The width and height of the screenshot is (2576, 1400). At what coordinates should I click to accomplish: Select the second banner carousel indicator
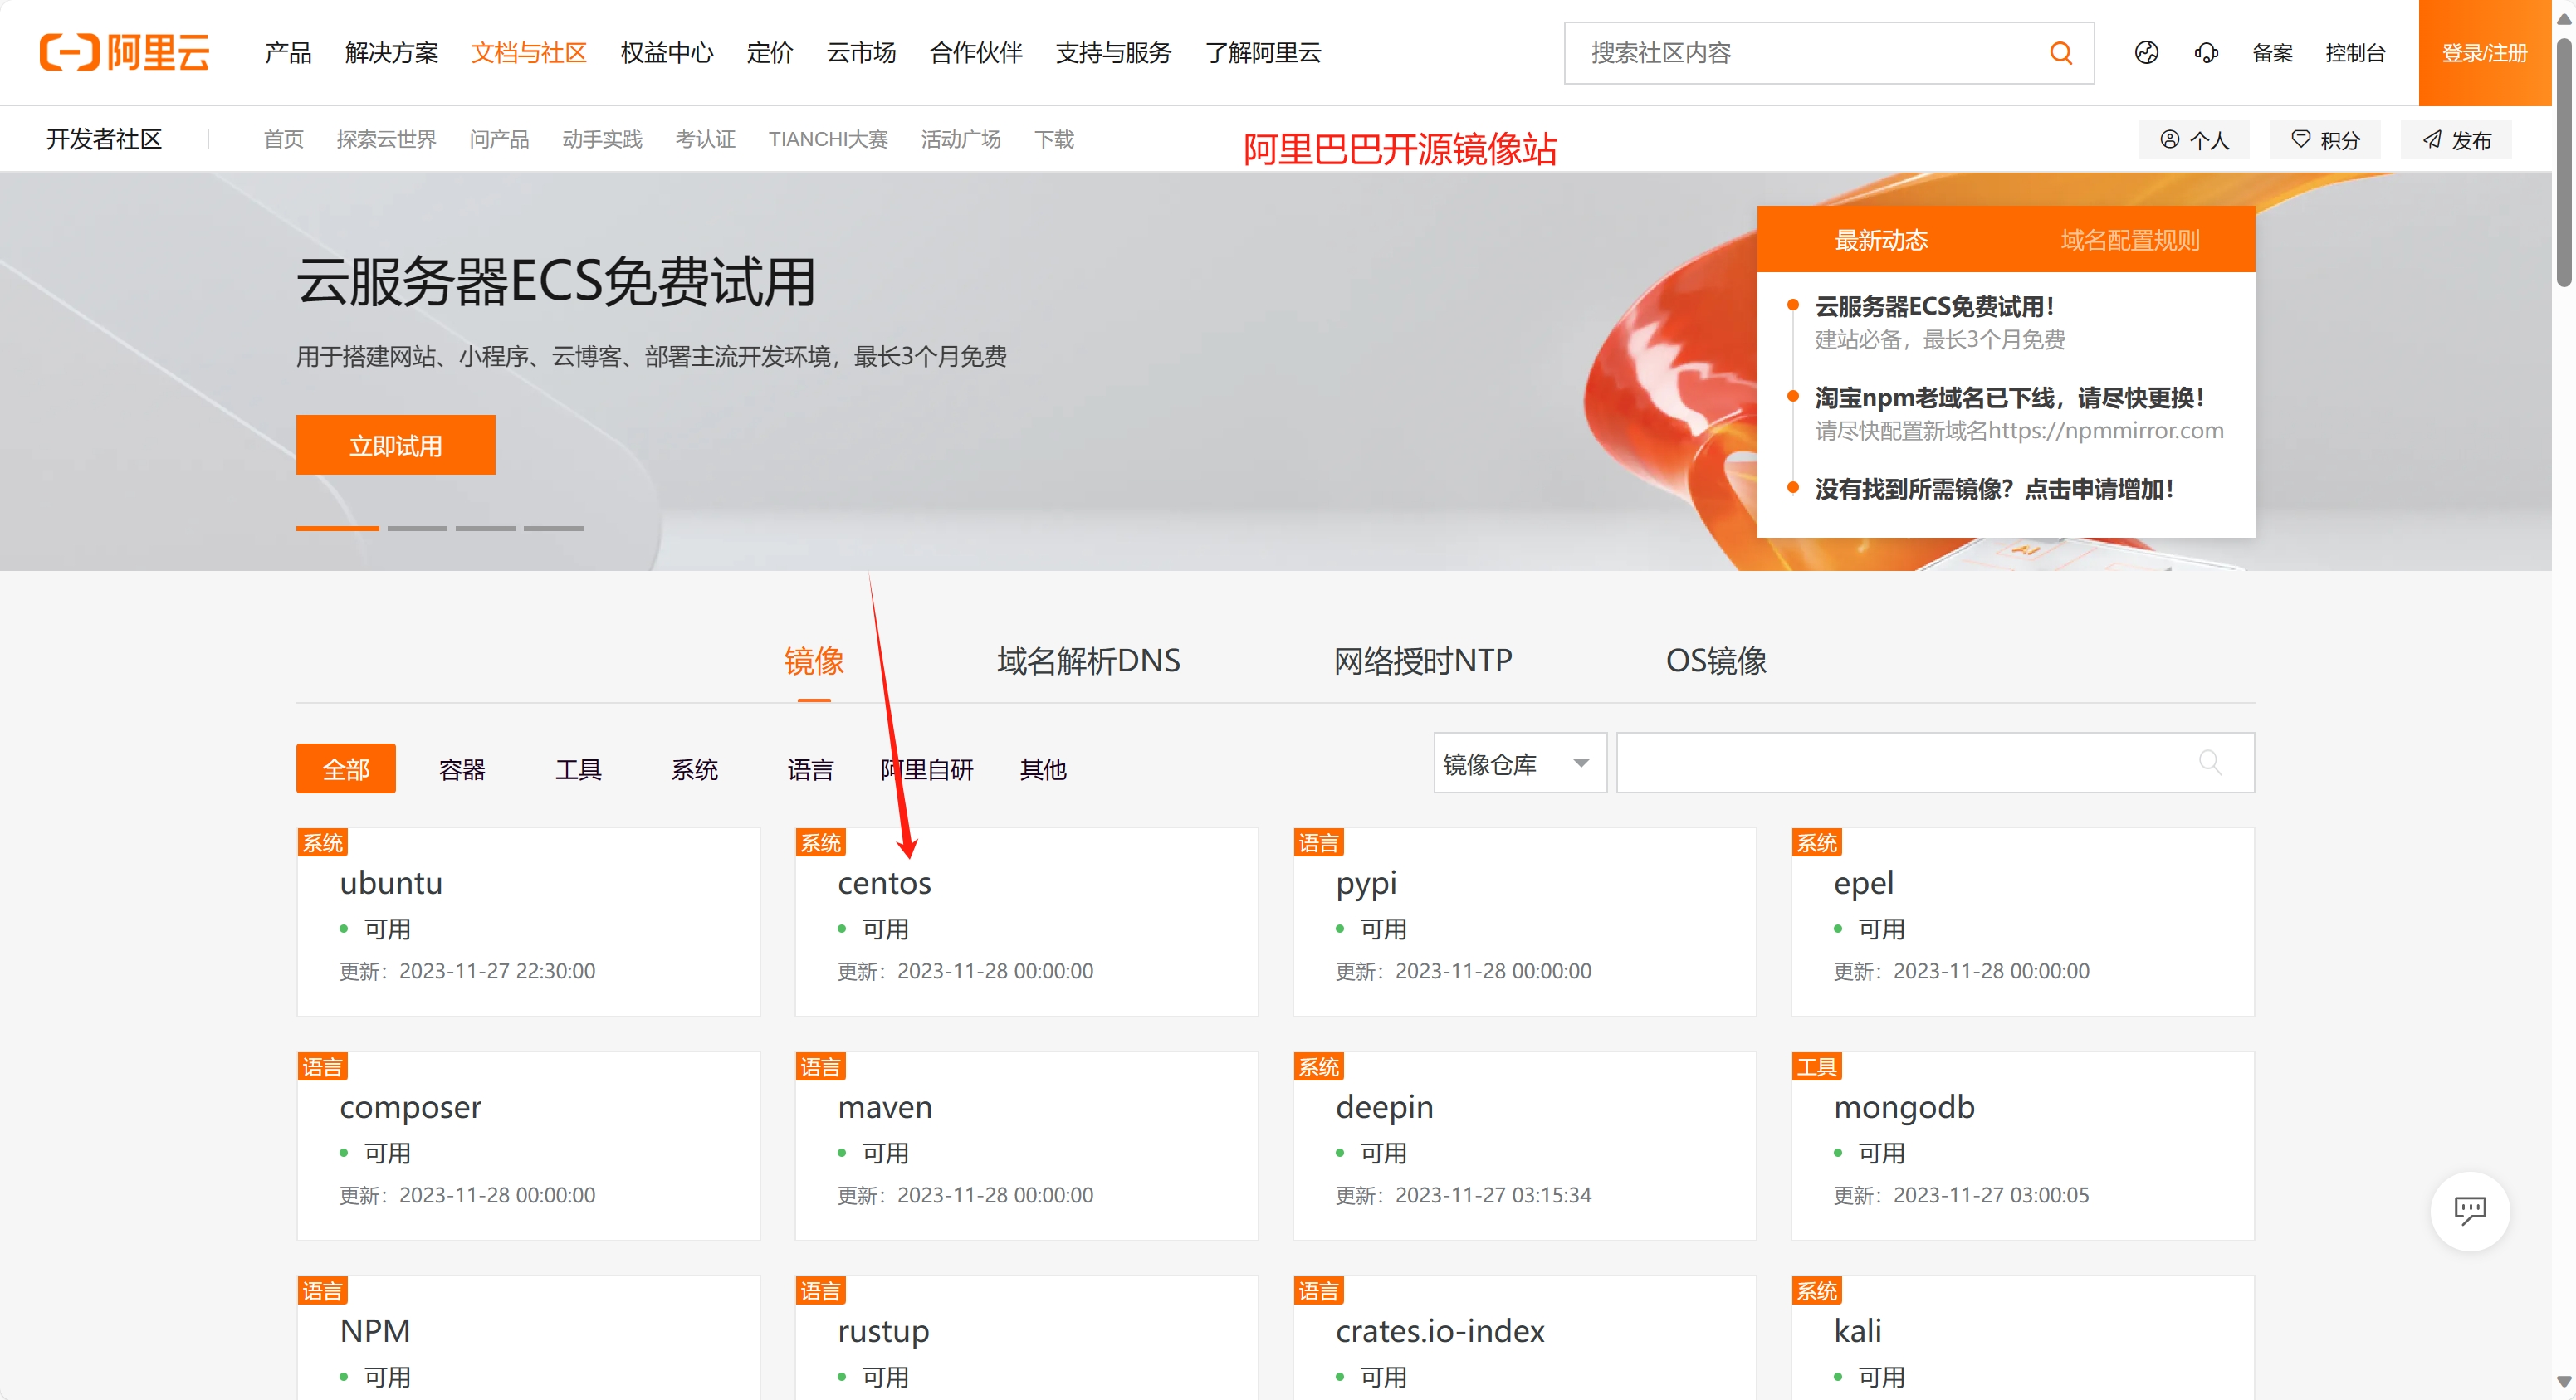tap(417, 528)
